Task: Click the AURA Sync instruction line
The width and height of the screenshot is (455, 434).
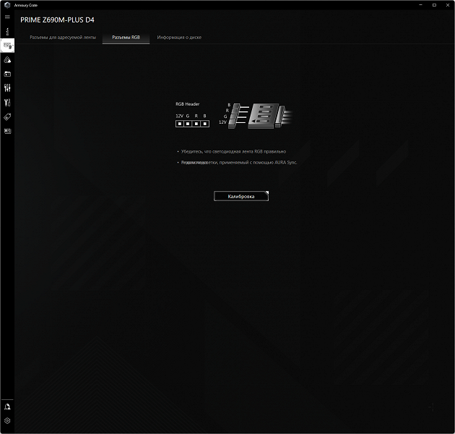Action: click(x=239, y=163)
